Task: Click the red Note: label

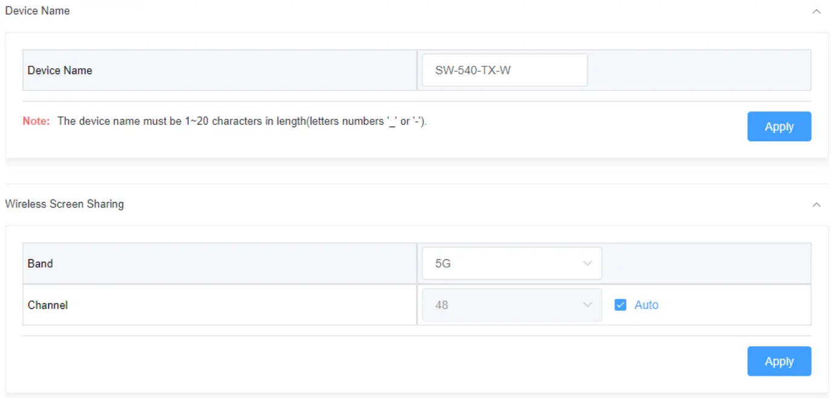Action: tap(36, 121)
